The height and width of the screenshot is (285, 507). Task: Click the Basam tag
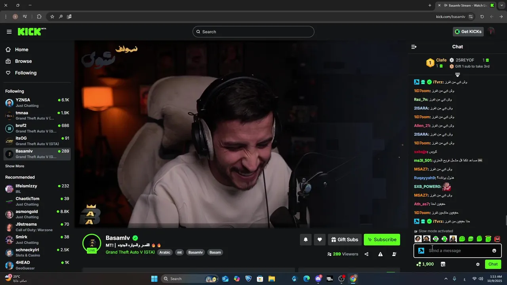coord(215,252)
